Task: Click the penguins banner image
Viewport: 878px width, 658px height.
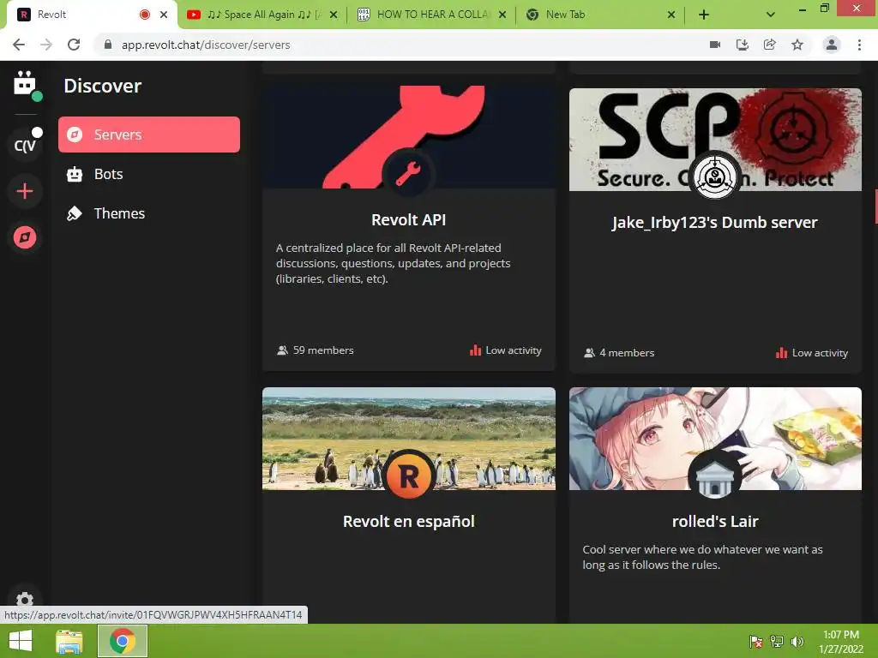Action: pos(409,439)
